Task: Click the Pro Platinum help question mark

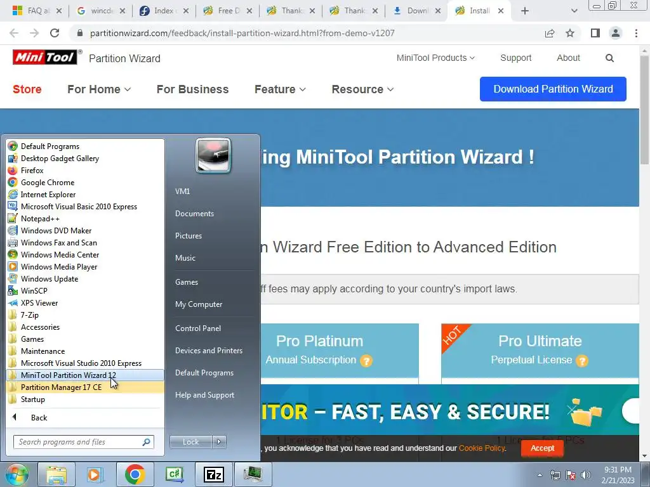Action: (x=366, y=361)
